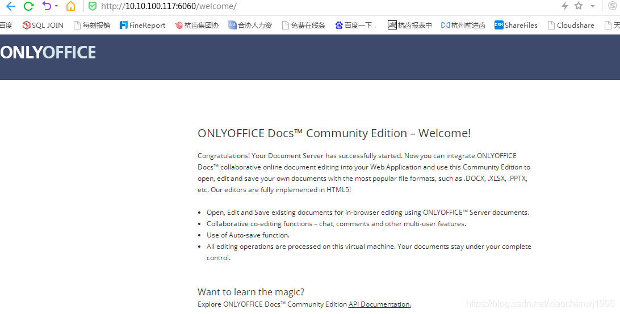The width and height of the screenshot is (620, 314).
Task: Open the 合协人力资 bookmark
Action: coord(250,26)
